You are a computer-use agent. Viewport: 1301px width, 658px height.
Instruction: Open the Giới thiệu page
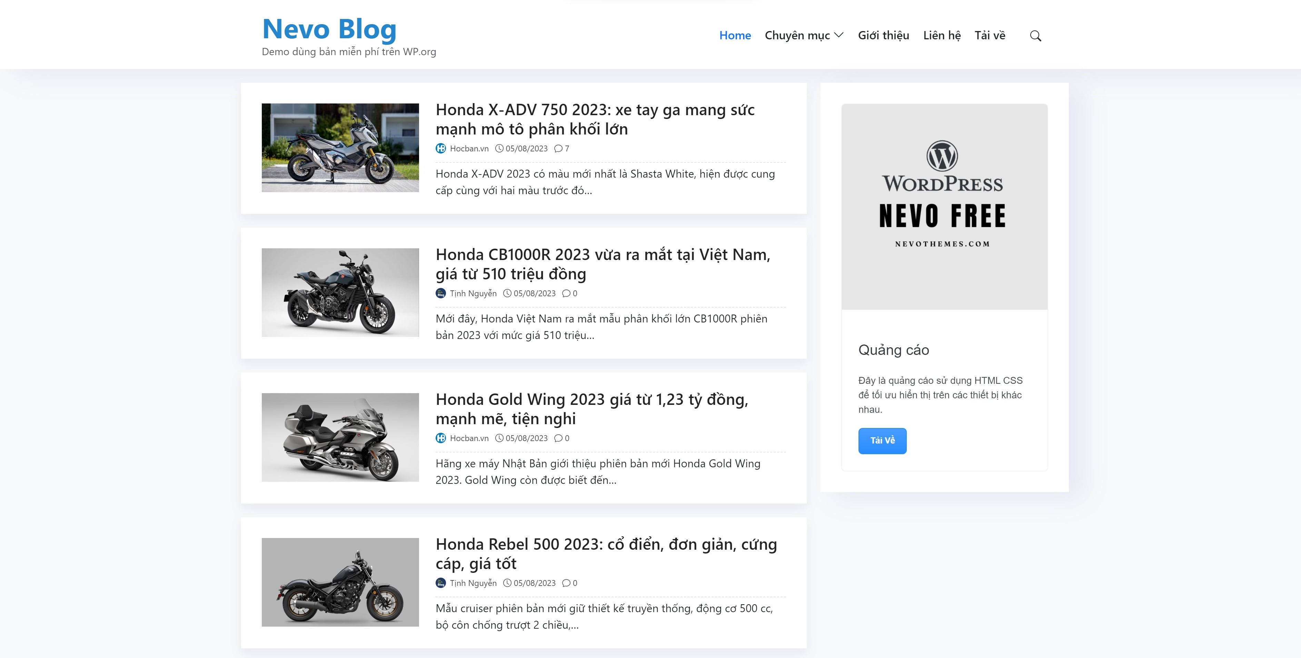click(883, 36)
